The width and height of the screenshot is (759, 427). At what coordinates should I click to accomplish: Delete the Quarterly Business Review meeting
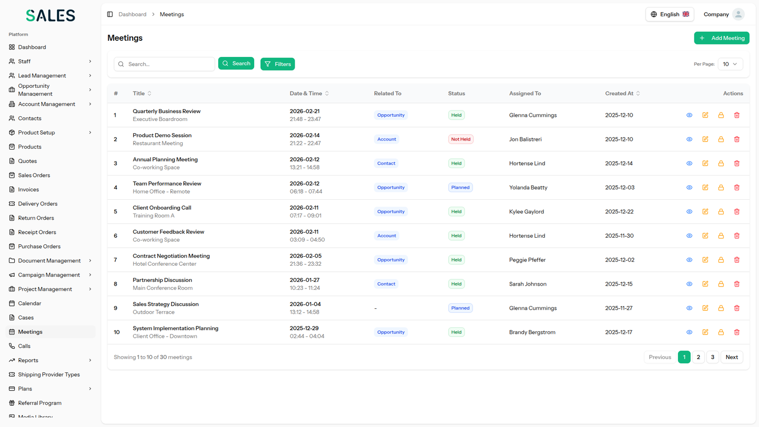737,115
